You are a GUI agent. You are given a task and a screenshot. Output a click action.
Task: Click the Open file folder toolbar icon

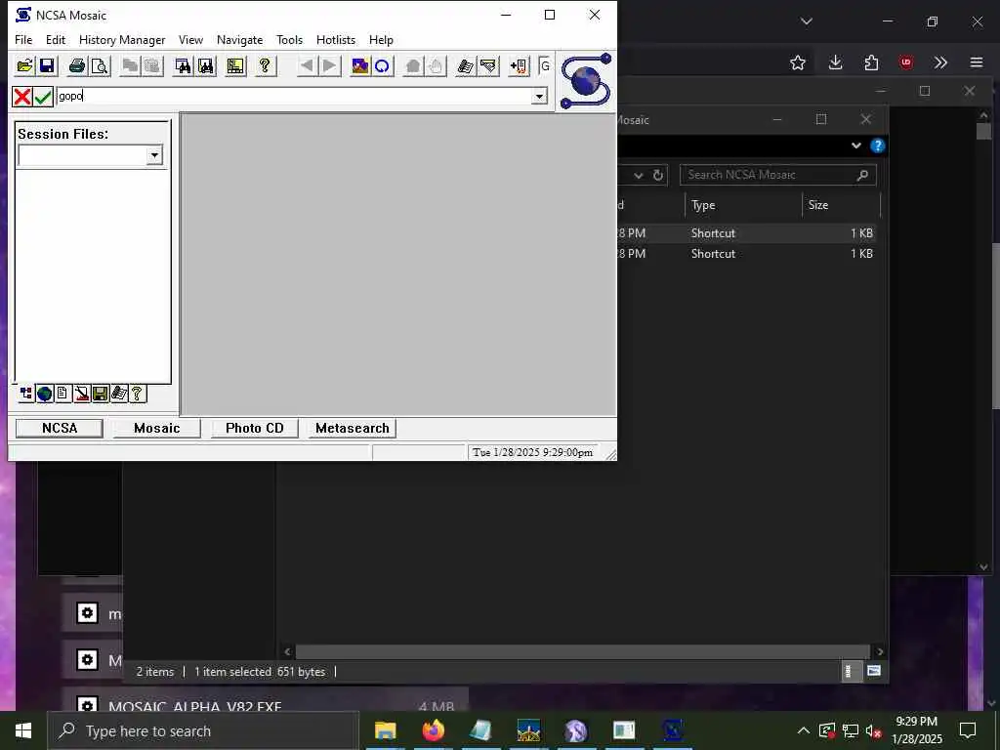[24, 65]
